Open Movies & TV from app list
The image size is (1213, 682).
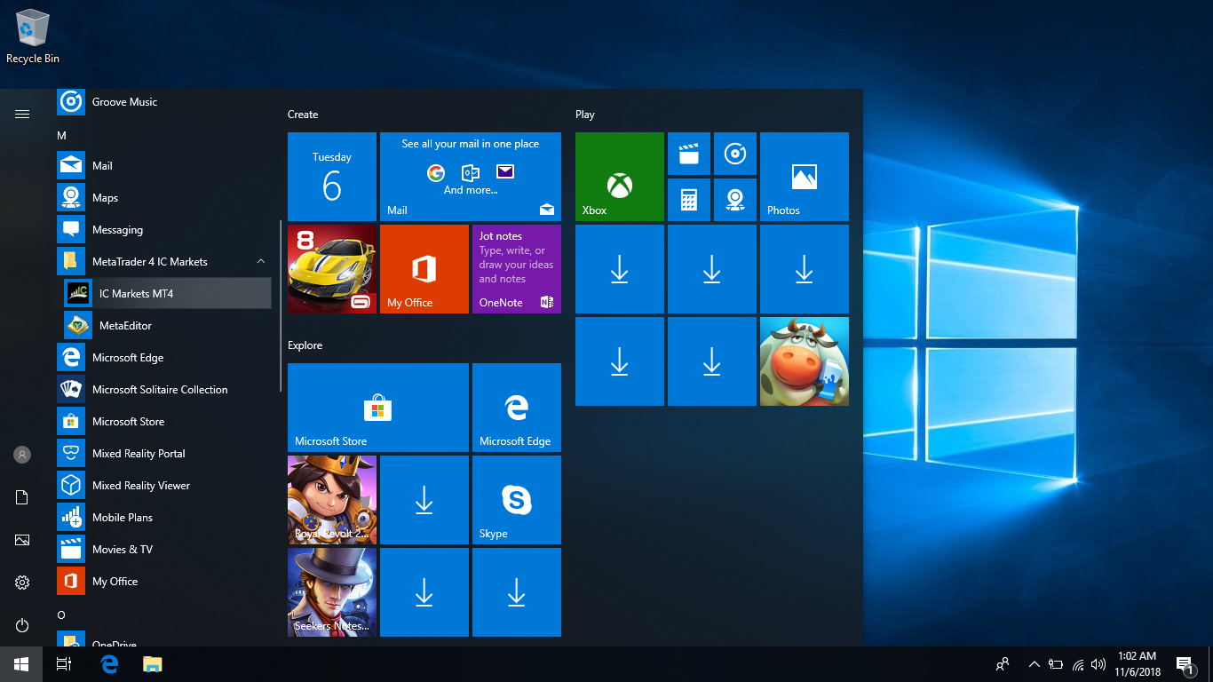pyautogui.click(x=164, y=550)
